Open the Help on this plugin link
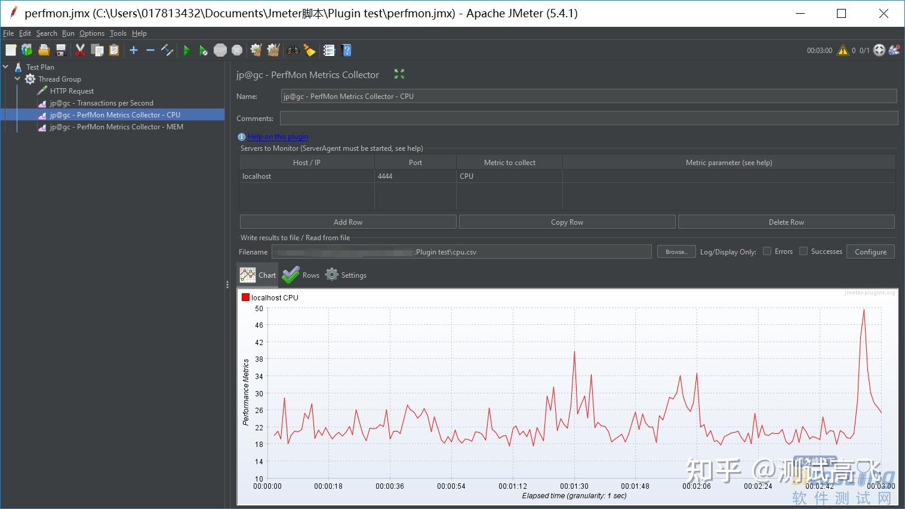 278,136
